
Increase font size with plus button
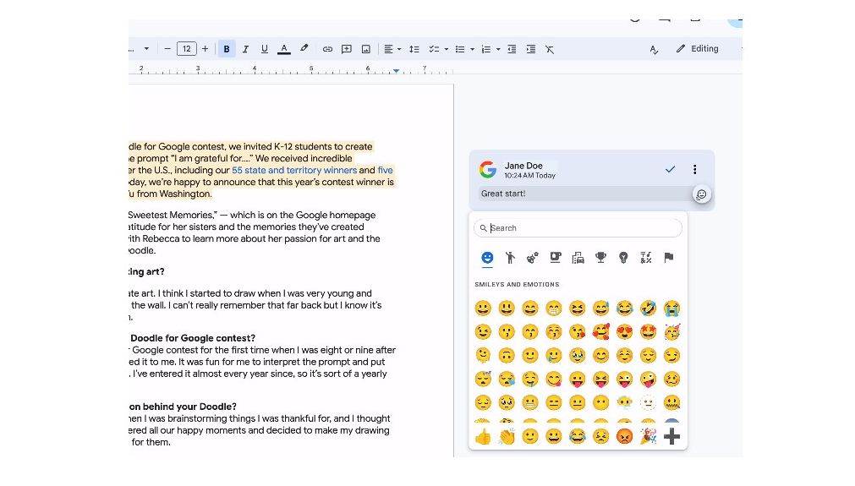[205, 49]
